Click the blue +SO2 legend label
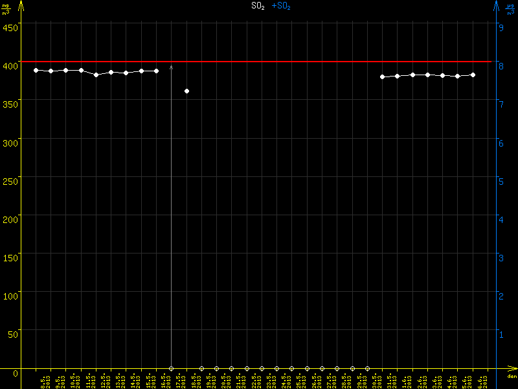Image resolution: width=518 pixels, height=389 pixels. 281,6
